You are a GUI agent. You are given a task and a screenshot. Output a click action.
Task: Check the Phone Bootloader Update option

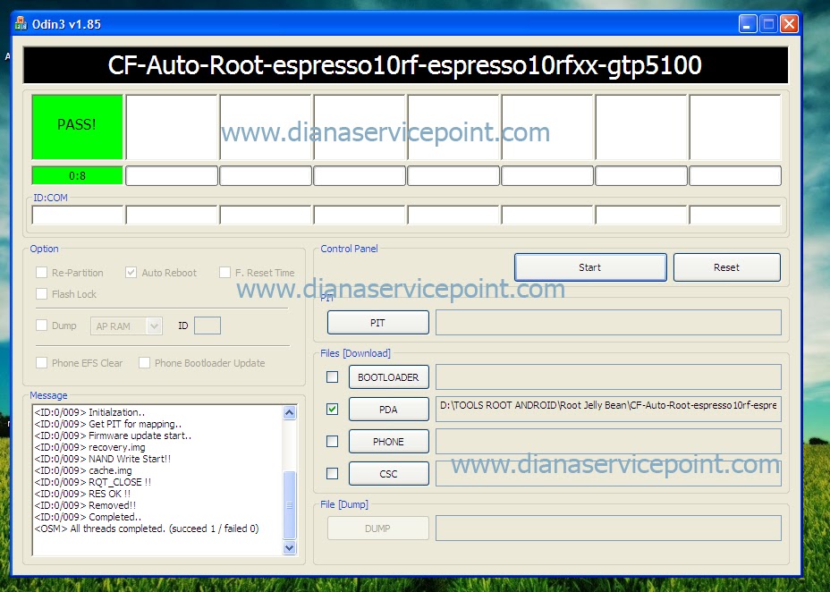pyautogui.click(x=144, y=363)
